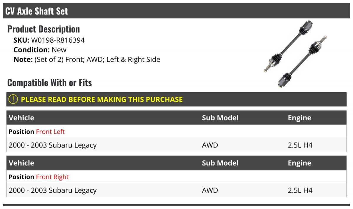Select the PLEASE READ BEFORE MAKING THIS PURCHASE banner
Image resolution: width=353 pixels, height=209 pixels.
coord(176,99)
